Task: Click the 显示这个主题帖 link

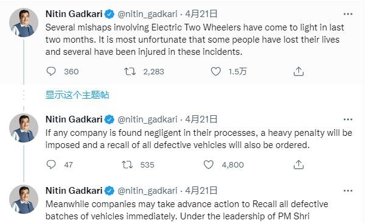Action: click(77, 95)
